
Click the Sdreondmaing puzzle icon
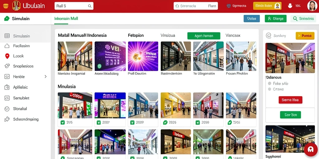[7, 120]
